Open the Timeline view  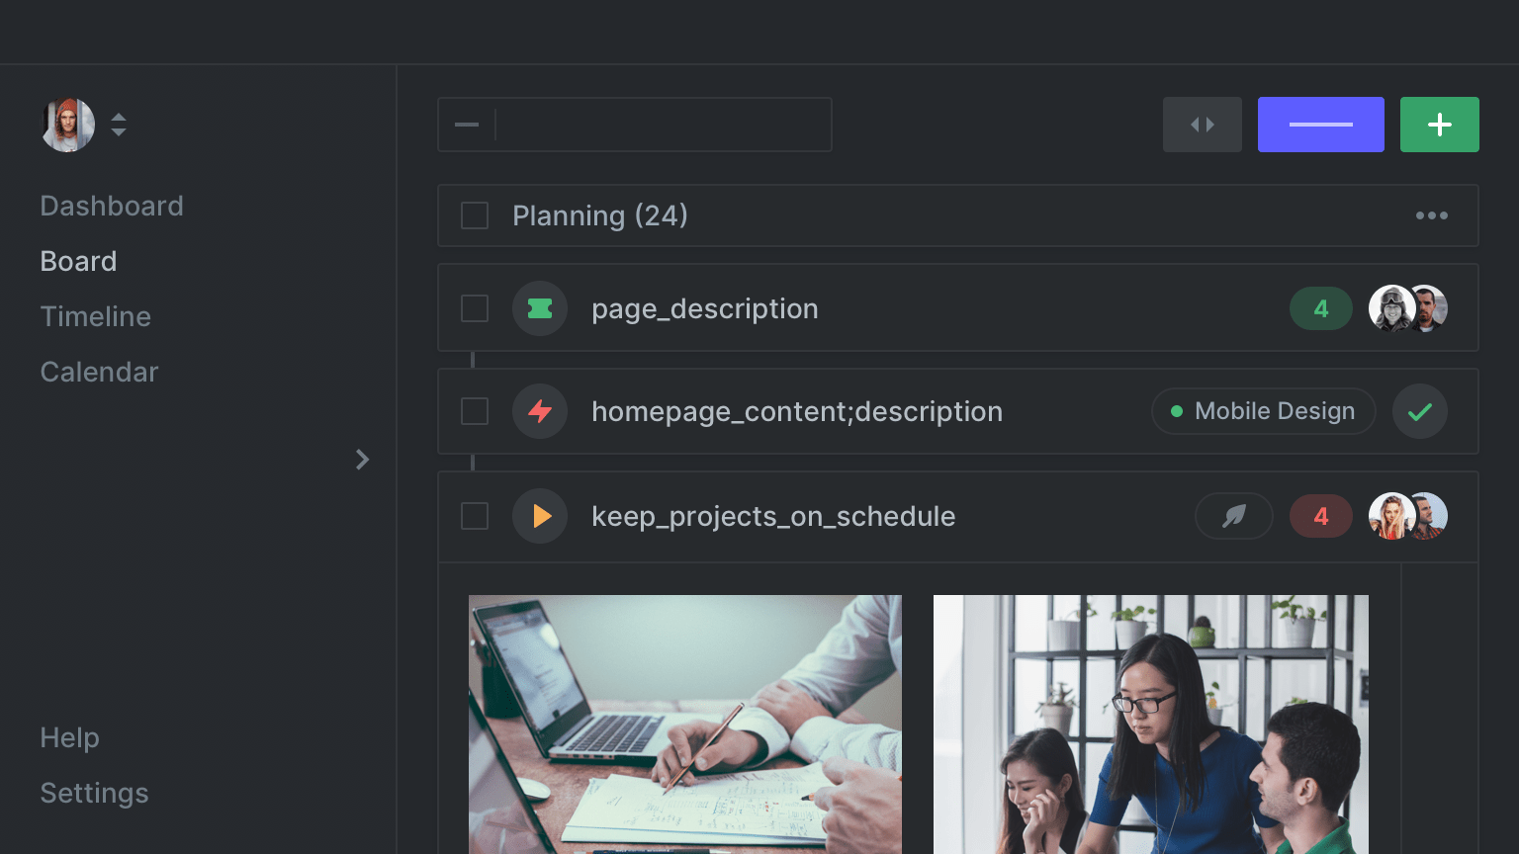pos(96,316)
